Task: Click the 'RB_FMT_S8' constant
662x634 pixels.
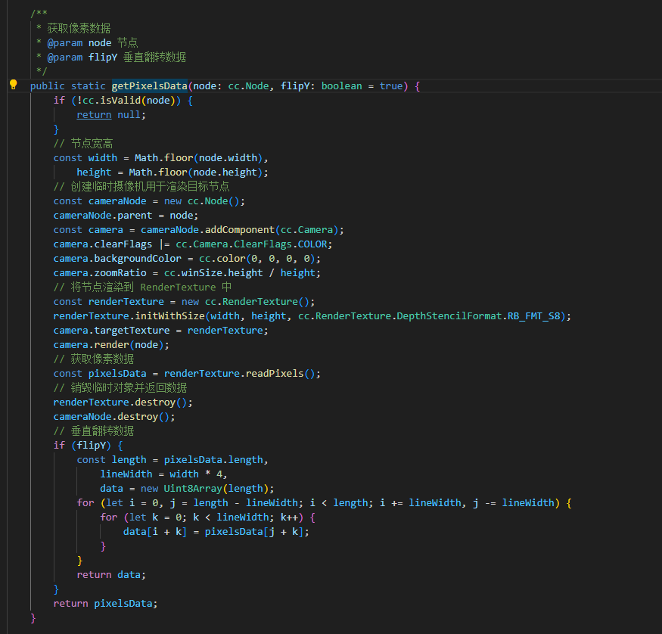Action: click(x=533, y=315)
